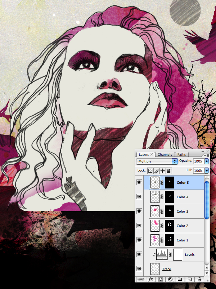The height and width of the screenshot is (289, 216).
Task: Select the Levels histogram adjustment icon
Action: tap(162, 254)
